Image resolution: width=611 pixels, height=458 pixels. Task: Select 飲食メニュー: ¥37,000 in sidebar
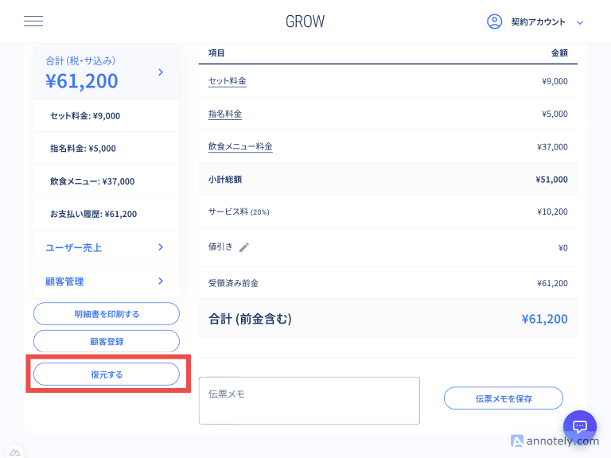click(x=92, y=181)
